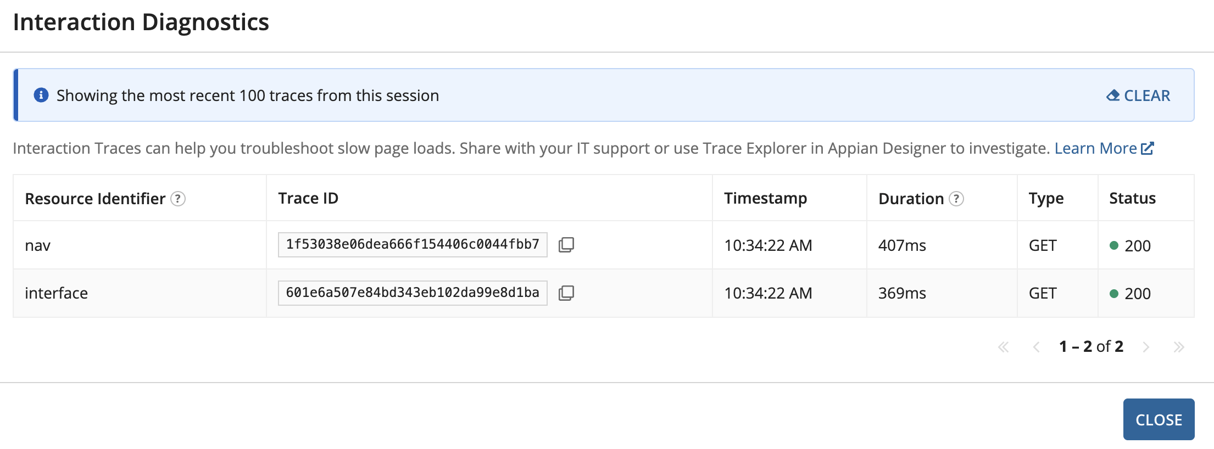Select the nav resource row
Viewport: 1214px width, 449px height.
pyautogui.click(x=603, y=245)
